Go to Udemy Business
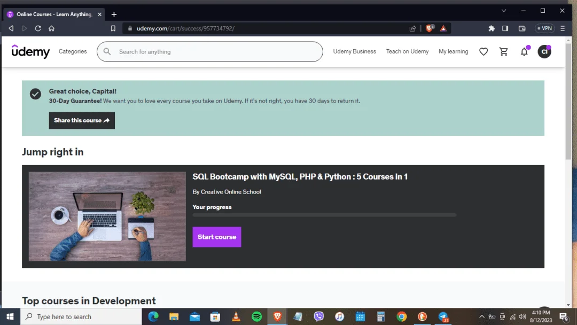Screen dimensions: 577x325 click(354, 51)
